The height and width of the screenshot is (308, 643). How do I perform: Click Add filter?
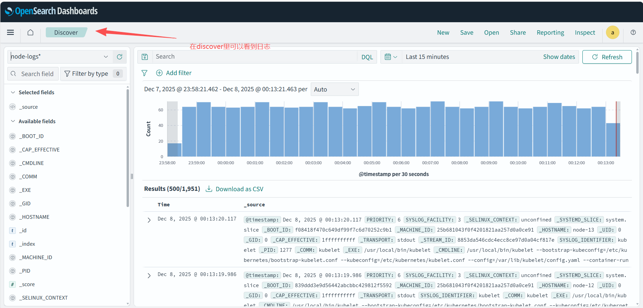point(174,73)
